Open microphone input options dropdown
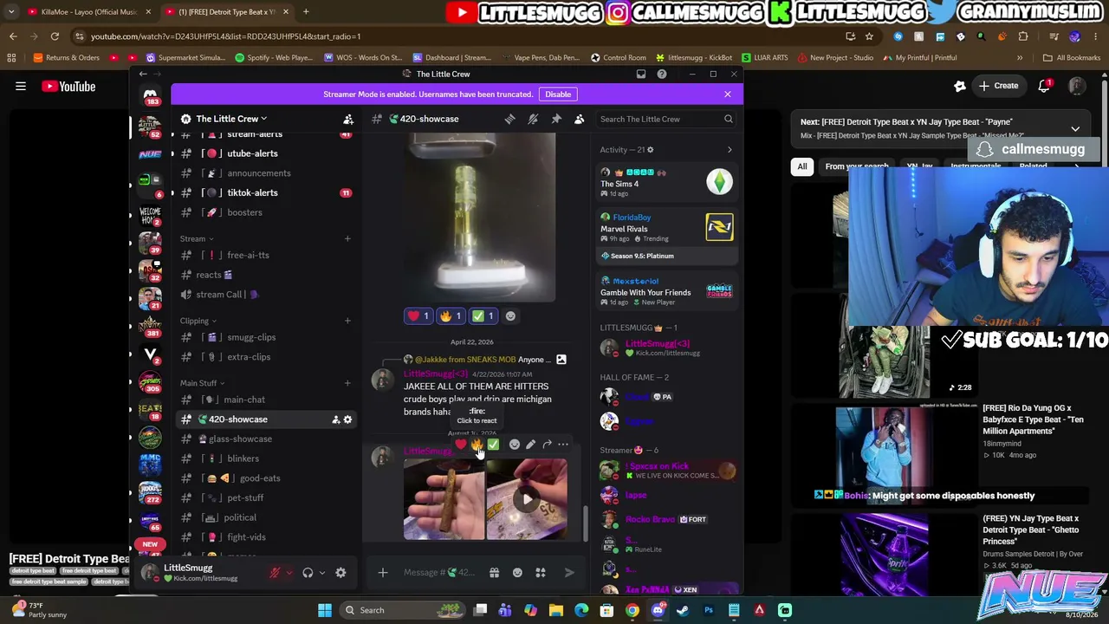 [x=289, y=573]
